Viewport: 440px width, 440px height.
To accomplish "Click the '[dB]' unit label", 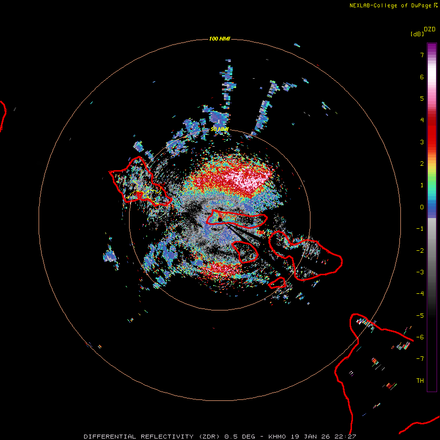I will point(417,34).
